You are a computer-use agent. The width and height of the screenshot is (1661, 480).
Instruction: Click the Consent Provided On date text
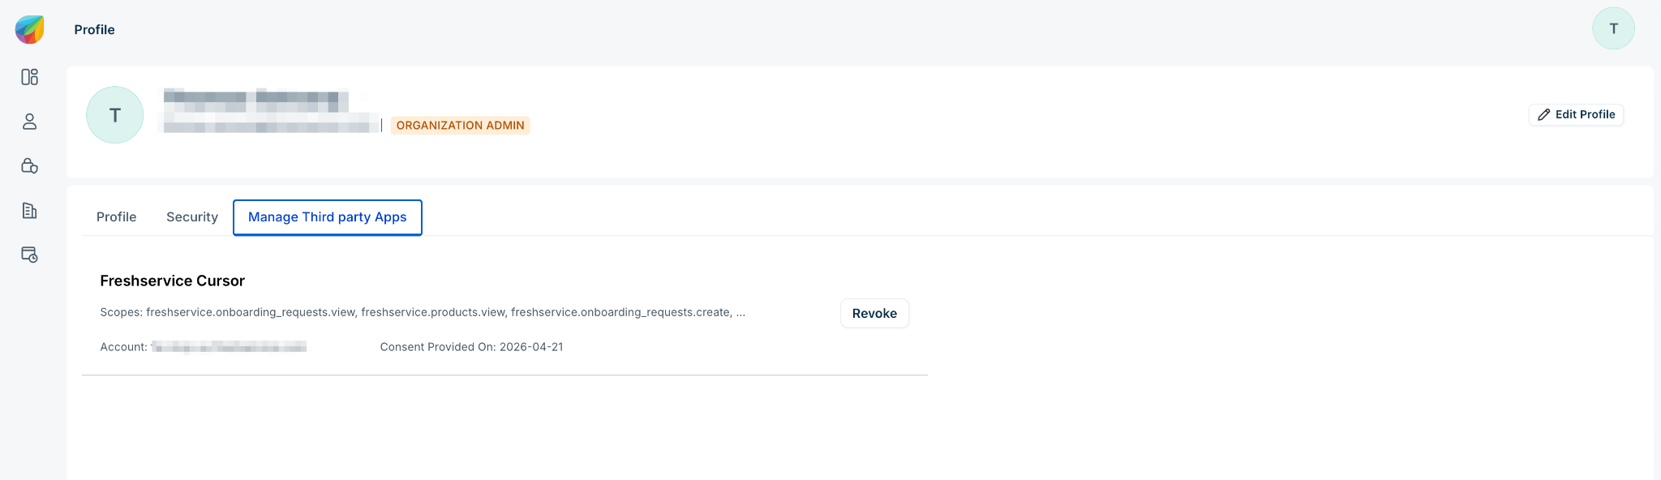tap(471, 347)
